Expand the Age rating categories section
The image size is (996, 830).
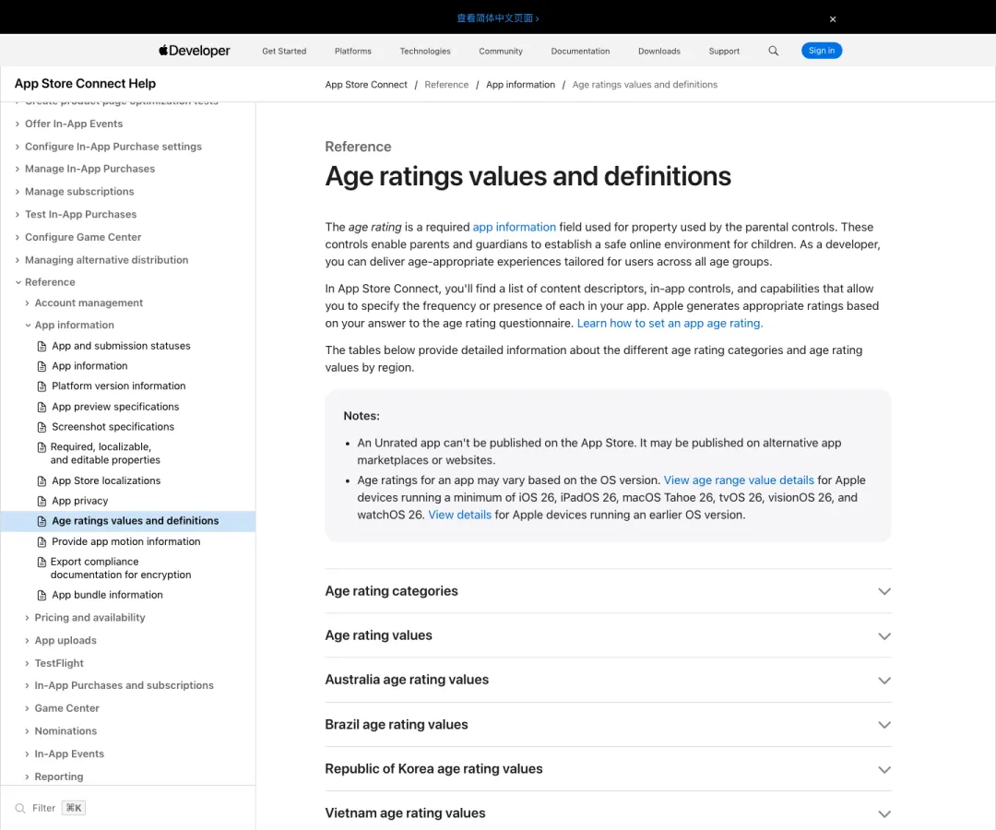pos(608,591)
